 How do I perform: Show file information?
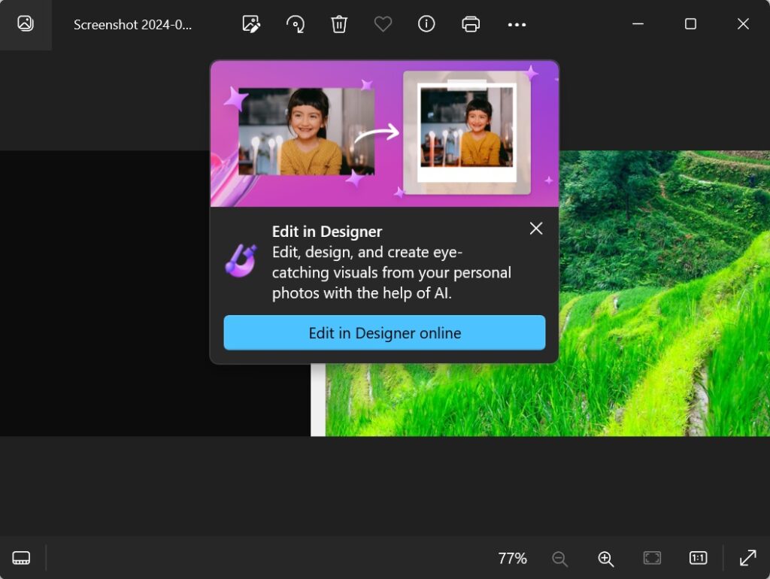(x=426, y=24)
